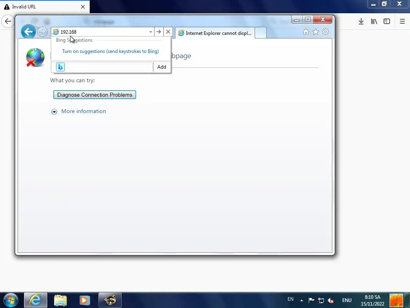Open the Internet Explorer Tools gear icon

point(325,32)
